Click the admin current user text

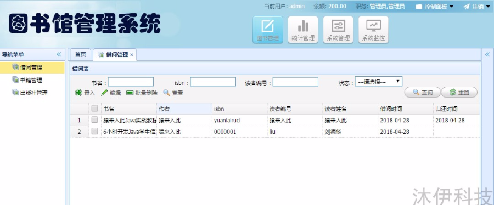297,6
